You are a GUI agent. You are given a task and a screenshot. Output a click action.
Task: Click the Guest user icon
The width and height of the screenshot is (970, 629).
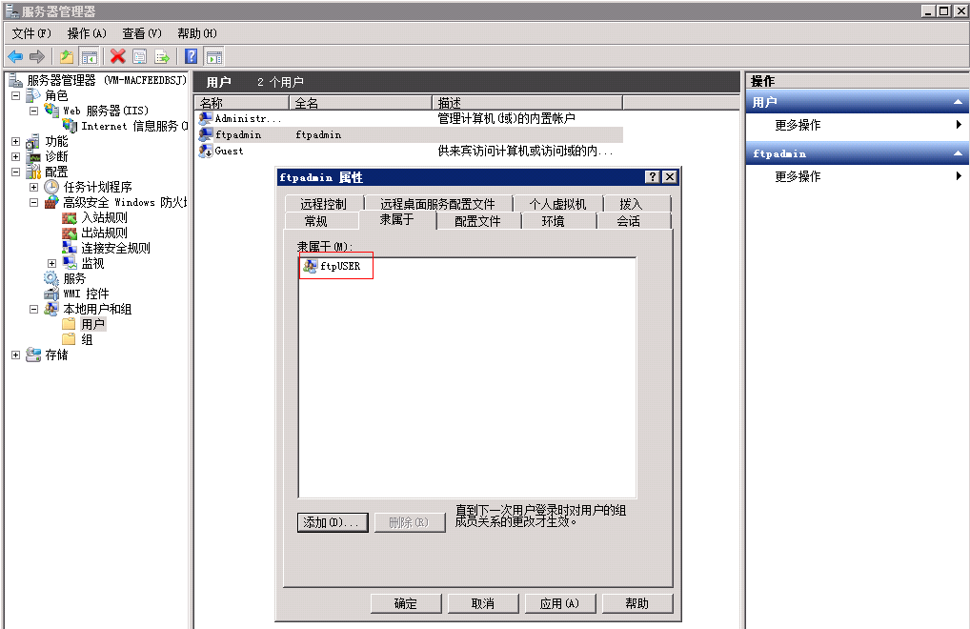pos(206,151)
